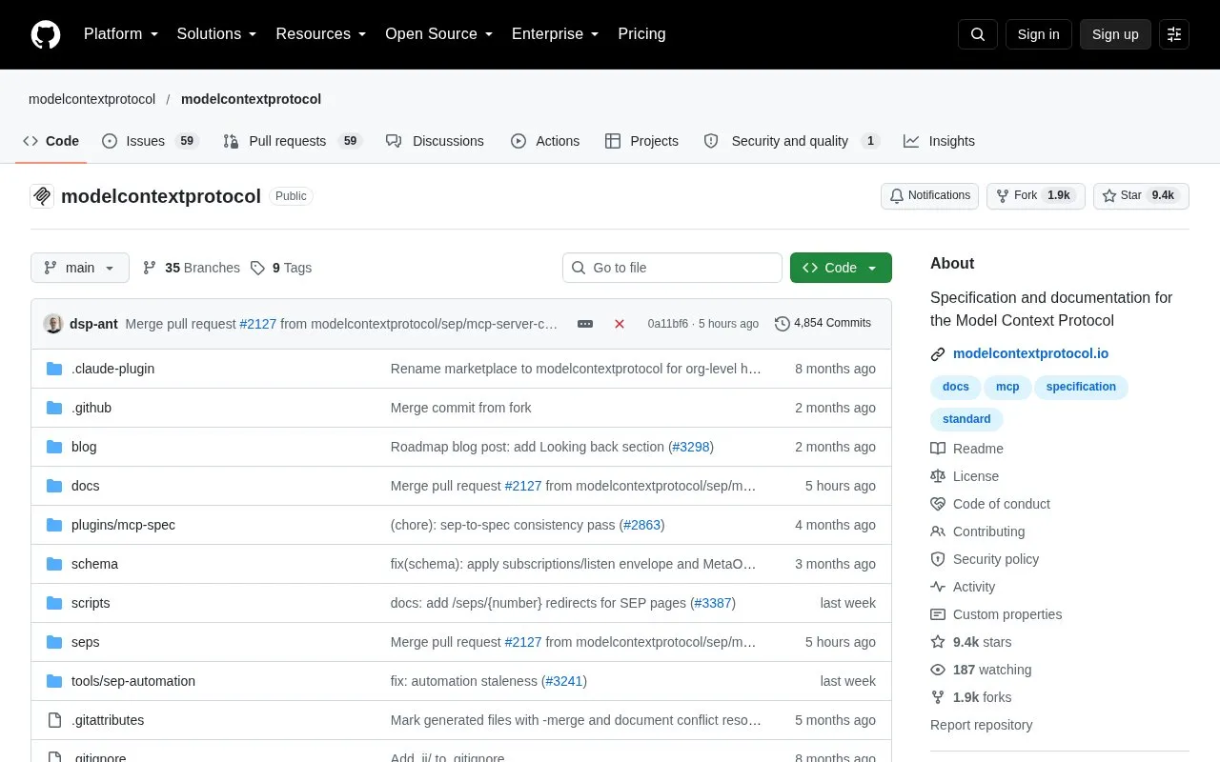This screenshot has width=1220, height=762.
Task: Click the Go to file search field
Action: click(x=672, y=268)
